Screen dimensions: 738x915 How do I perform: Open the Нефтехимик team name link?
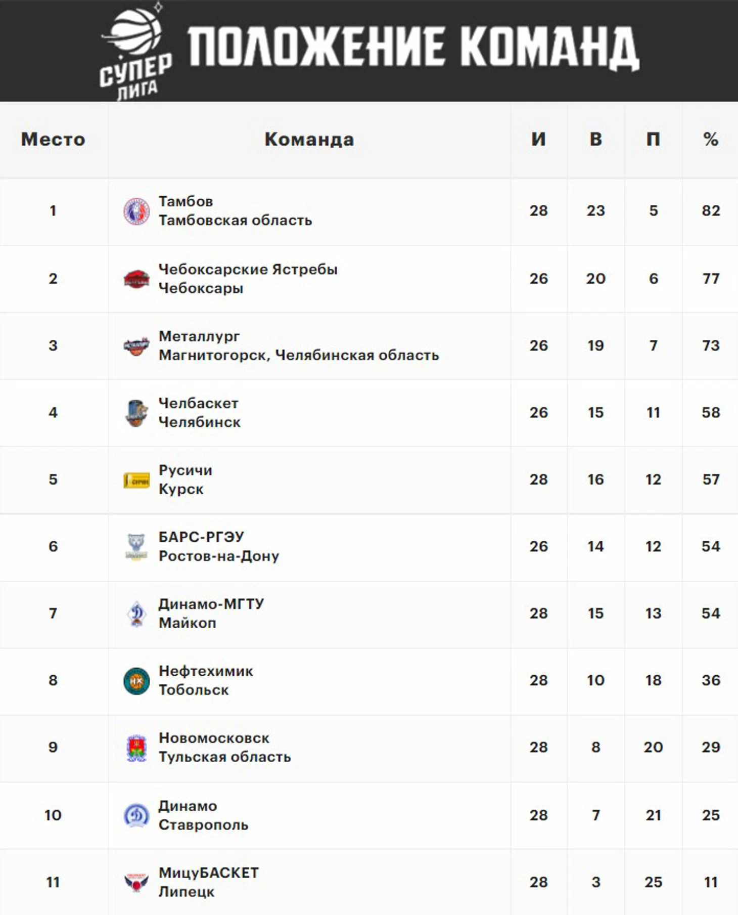(x=206, y=671)
